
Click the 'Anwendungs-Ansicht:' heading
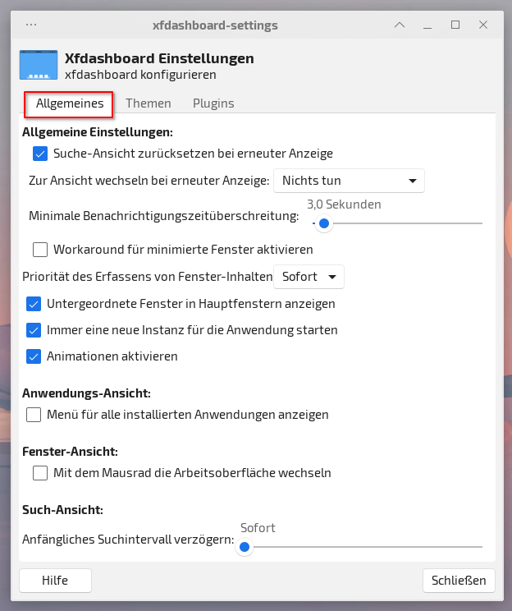click(x=86, y=393)
